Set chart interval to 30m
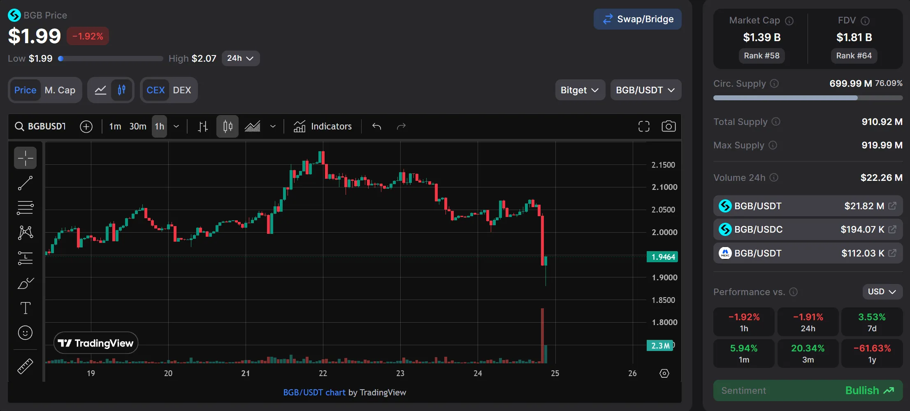 pos(138,126)
